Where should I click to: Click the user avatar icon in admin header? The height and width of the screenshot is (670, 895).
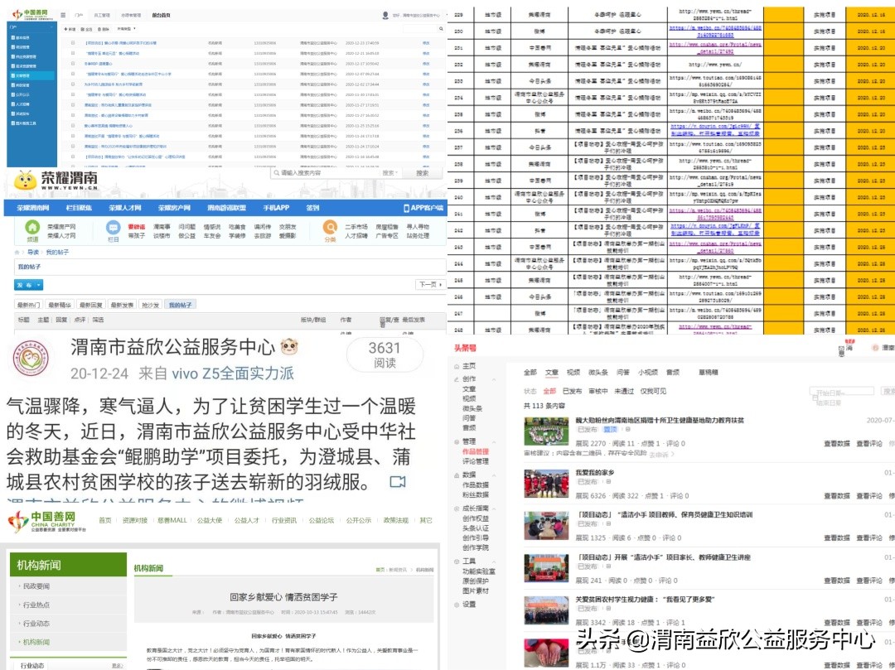(385, 16)
